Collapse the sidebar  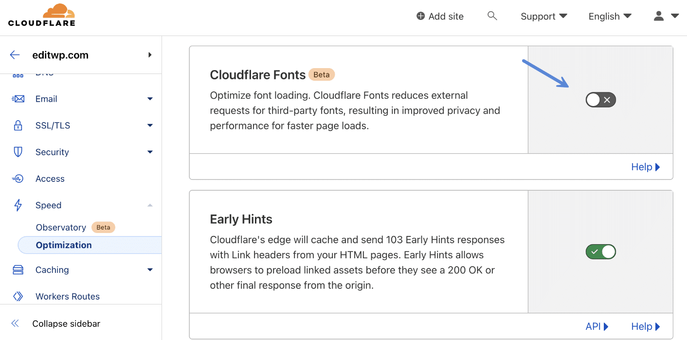[65, 323]
